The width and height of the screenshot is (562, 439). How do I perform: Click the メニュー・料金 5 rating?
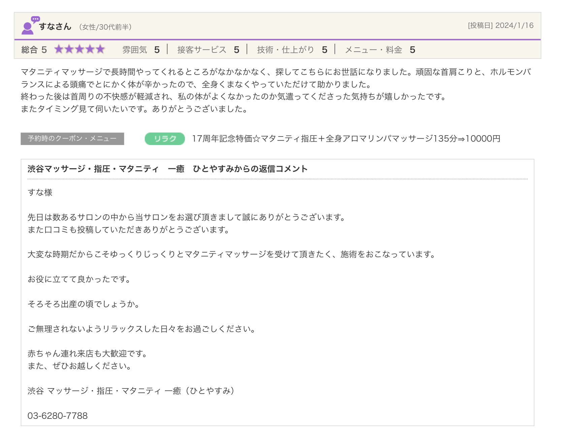click(380, 50)
